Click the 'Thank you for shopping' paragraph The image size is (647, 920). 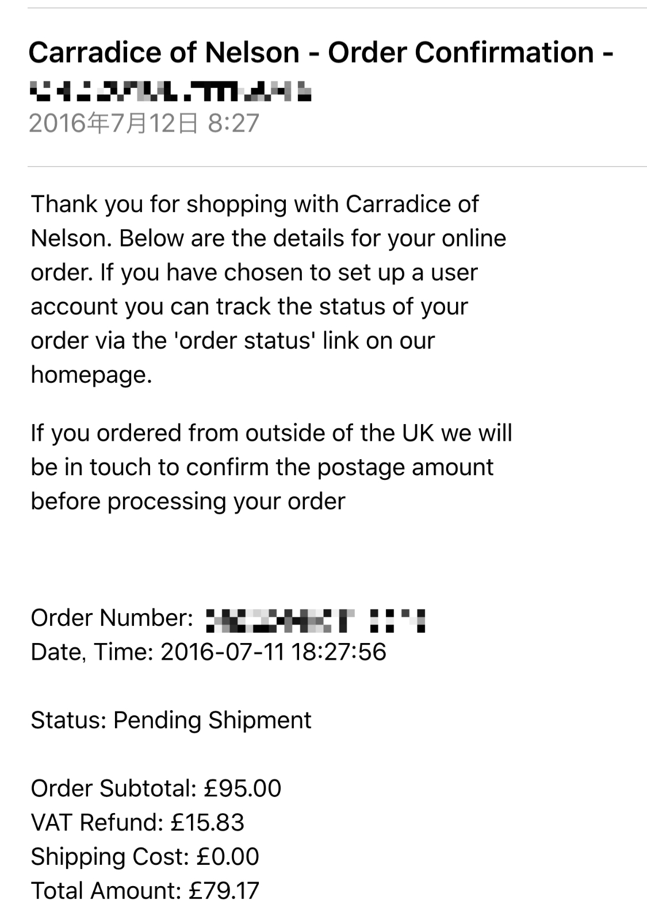tap(268, 289)
